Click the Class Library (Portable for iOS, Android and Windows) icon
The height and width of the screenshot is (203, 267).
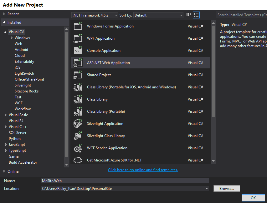click(78, 87)
